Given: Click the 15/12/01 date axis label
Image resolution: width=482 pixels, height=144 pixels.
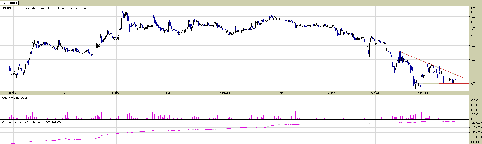Looking at the screenshot, I should point(376,93).
